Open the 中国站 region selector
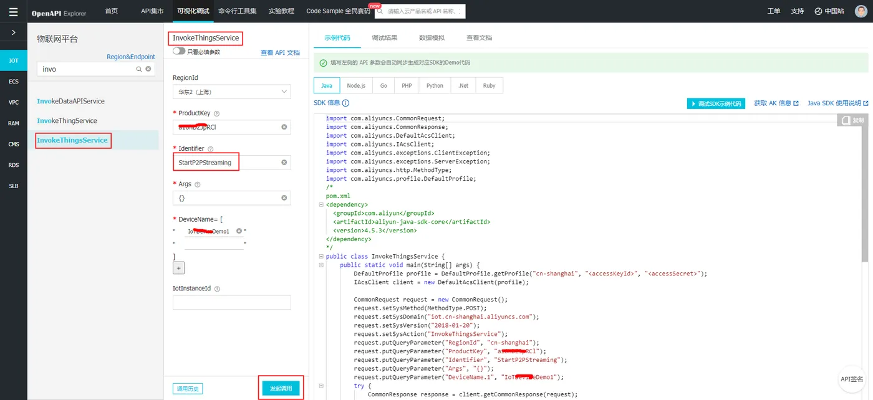873x400 pixels. click(x=829, y=11)
